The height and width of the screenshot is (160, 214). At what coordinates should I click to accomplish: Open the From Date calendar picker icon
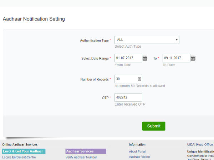pyautogui.click(x=145, y=58)
